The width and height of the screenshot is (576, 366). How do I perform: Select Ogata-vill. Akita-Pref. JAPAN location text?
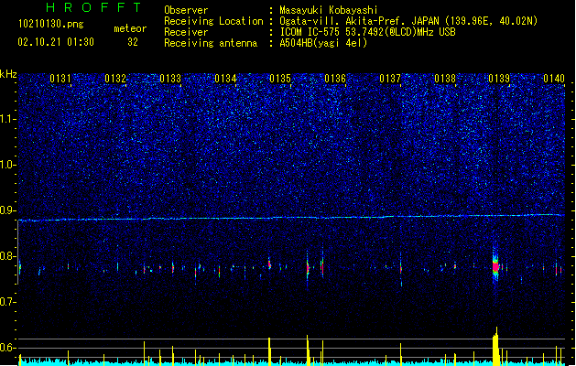click(408, 21)
